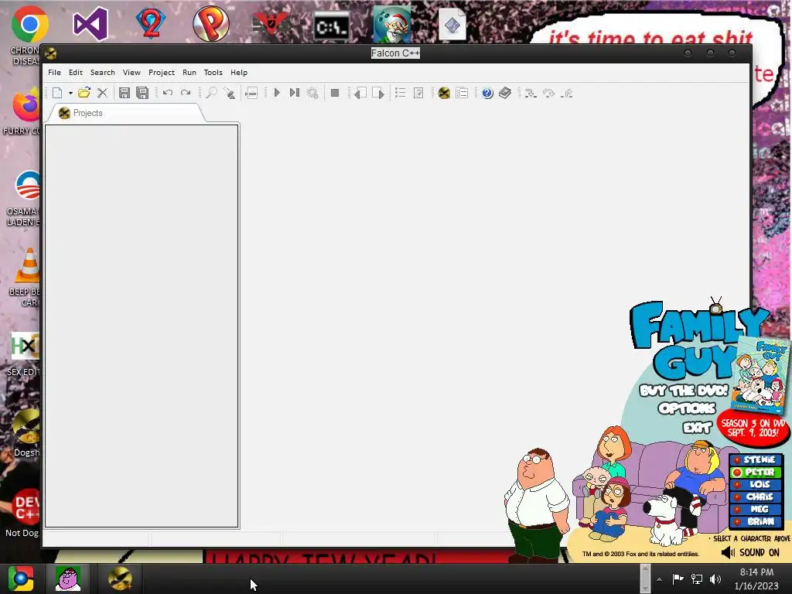Select Brian character radio option

(756, 522)
